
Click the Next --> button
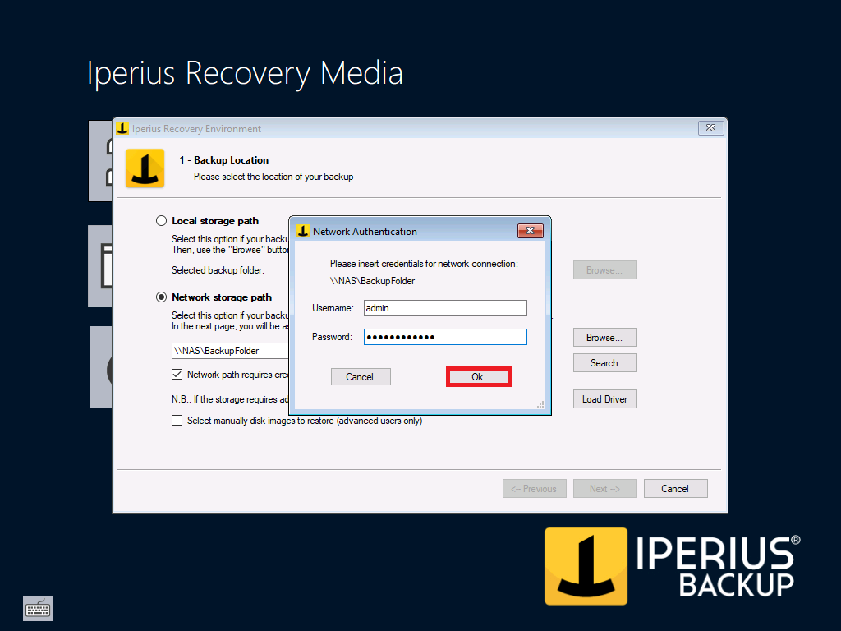point(605,488)
